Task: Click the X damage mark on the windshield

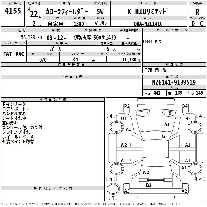Action: [x=170, y=113]
